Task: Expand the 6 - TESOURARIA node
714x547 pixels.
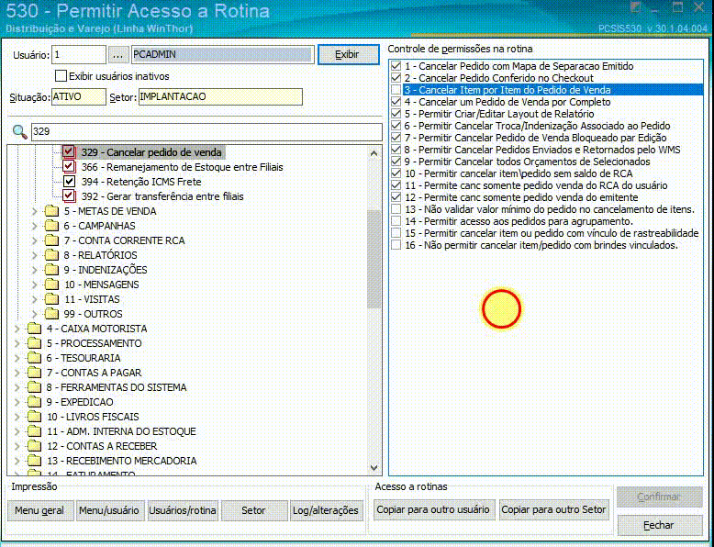Action: pyautogui.click(x=17, y=358)
